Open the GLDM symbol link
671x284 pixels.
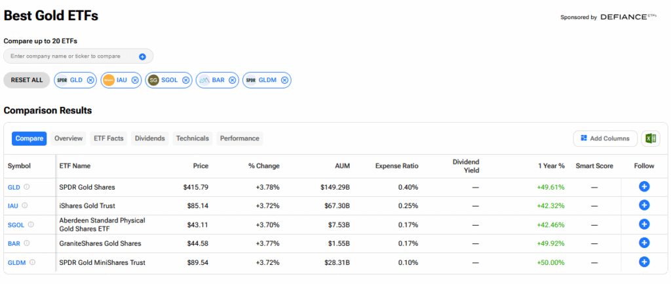(x=16, y=262)
